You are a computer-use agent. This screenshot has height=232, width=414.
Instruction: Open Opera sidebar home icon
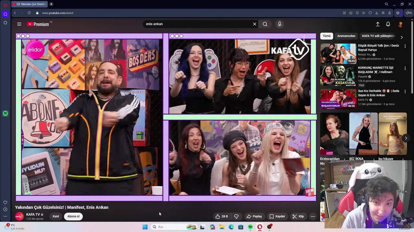(5, 14)
